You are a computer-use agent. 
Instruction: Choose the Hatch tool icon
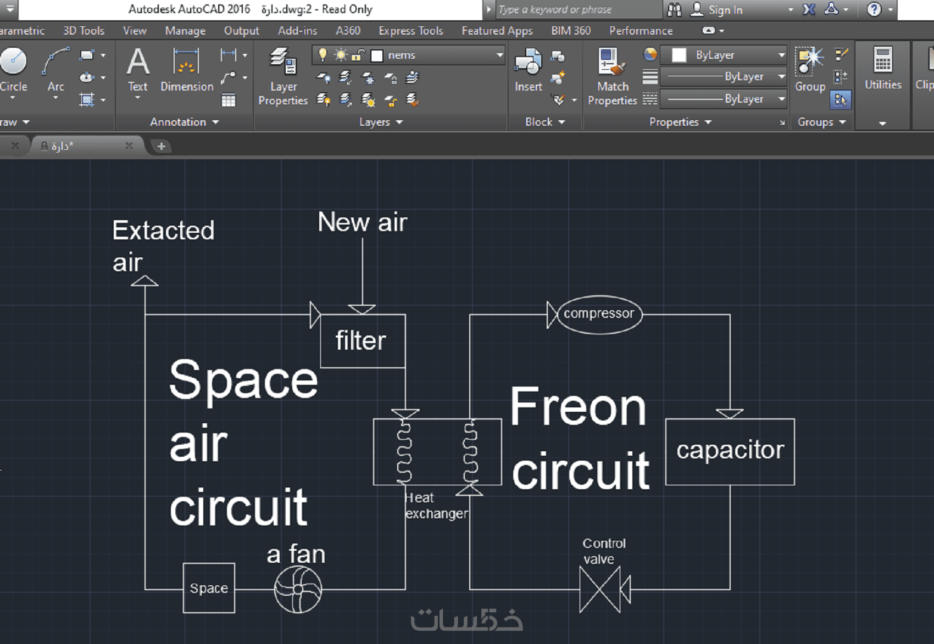pyautogui.click(x=87, y=99)
